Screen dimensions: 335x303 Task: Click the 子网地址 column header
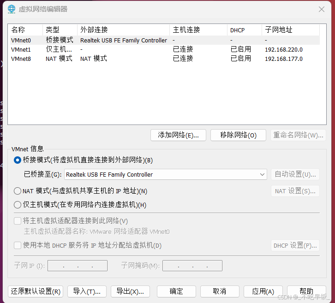tap(291, 30)
